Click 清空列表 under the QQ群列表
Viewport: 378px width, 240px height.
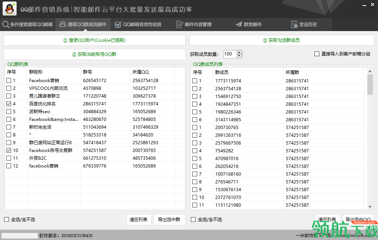139,220
